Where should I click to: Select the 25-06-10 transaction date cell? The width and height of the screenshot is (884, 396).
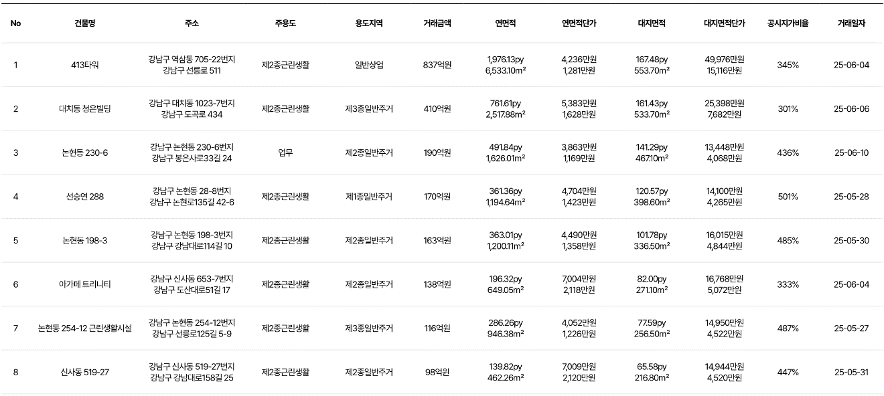point(851,153)
